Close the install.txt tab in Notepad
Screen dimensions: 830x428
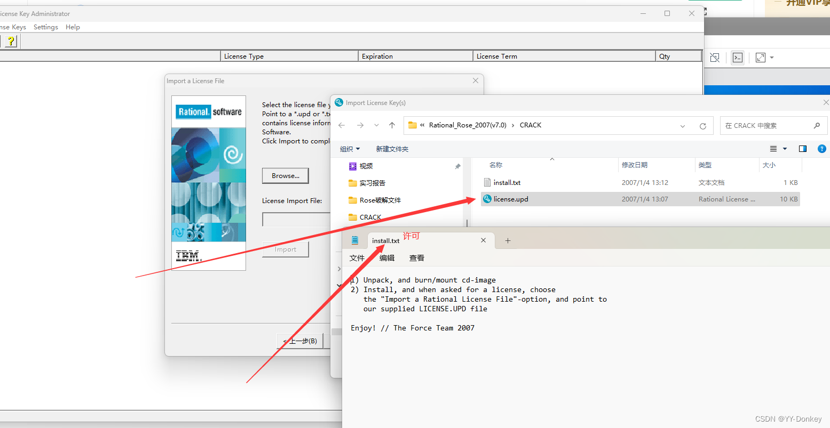484,240
